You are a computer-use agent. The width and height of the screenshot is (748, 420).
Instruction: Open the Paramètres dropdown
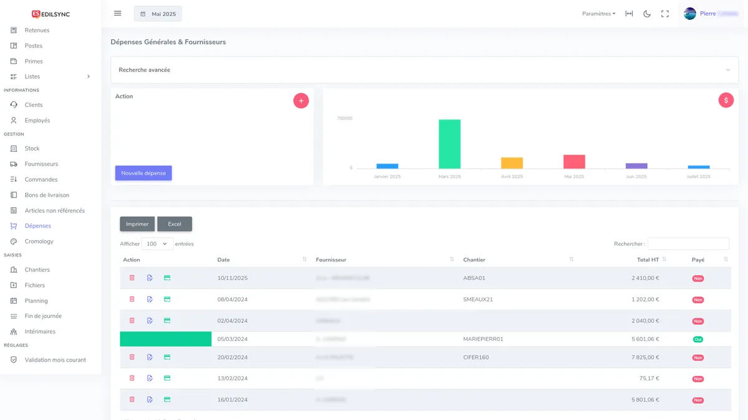point(598,13)
